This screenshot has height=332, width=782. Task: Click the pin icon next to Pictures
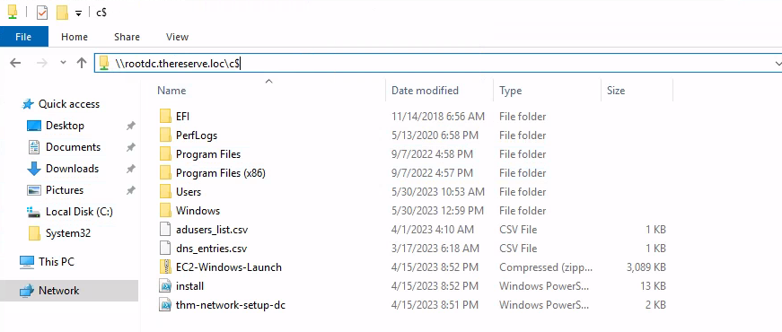point(131,190)
